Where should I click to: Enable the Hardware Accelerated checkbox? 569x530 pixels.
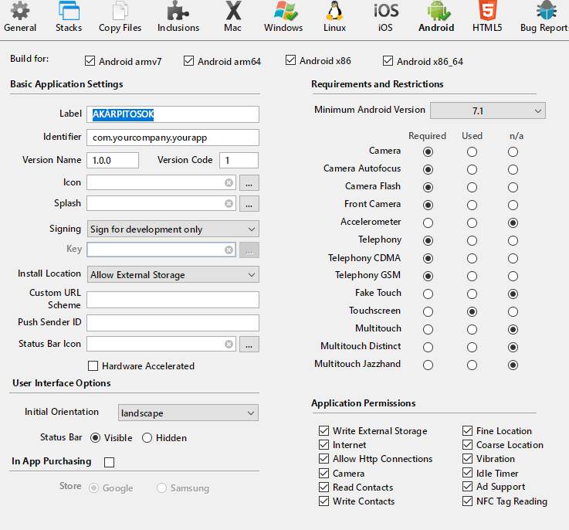[93, 366]
